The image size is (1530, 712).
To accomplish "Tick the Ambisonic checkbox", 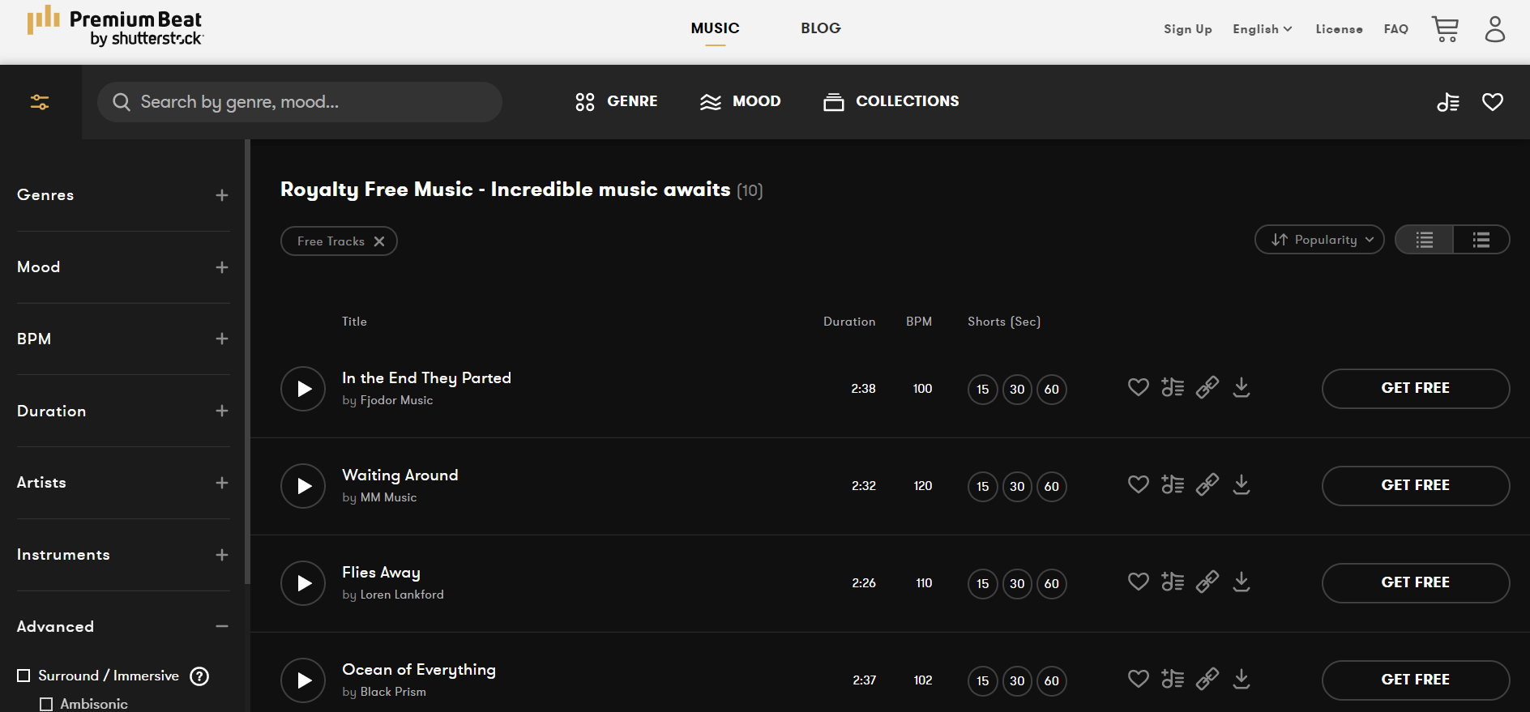I will point(46,704).
